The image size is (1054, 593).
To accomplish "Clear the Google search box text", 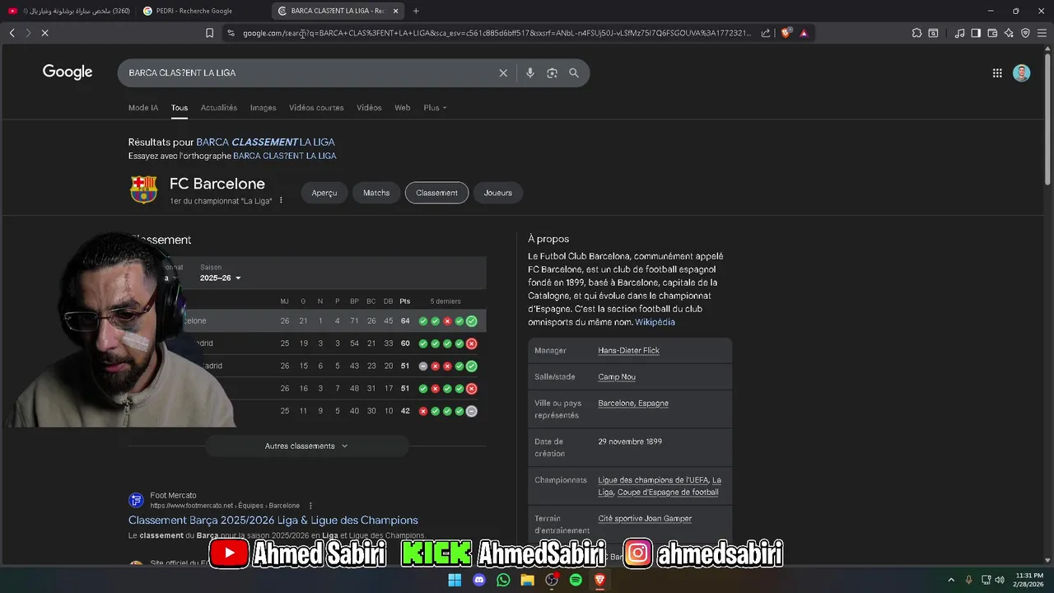I will pos(503,73).
